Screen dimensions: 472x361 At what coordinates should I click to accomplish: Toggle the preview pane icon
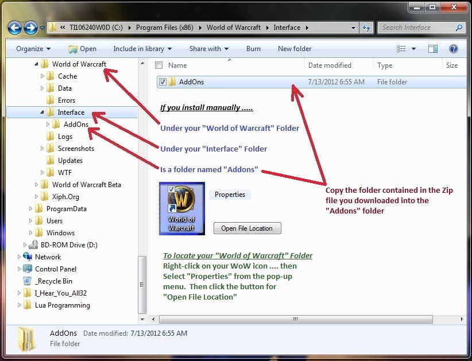click(x=432, y=49)
